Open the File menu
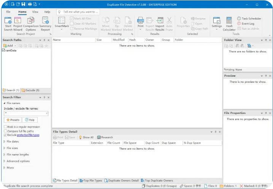Viewport: 273px width, 189px height. [x=8, y=12]
